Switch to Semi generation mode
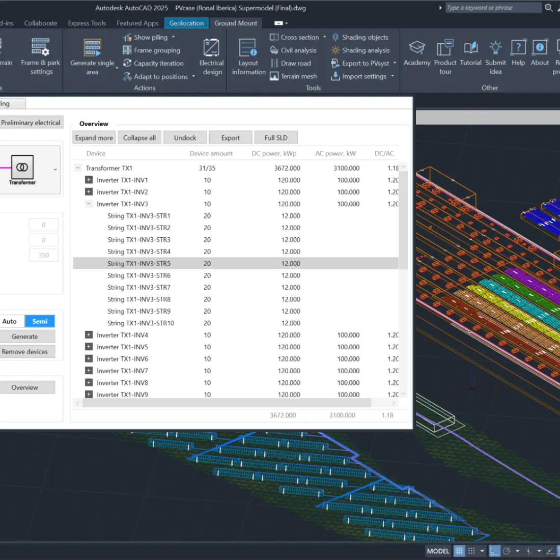Screen dimensions: 560x560 [40, 321]
